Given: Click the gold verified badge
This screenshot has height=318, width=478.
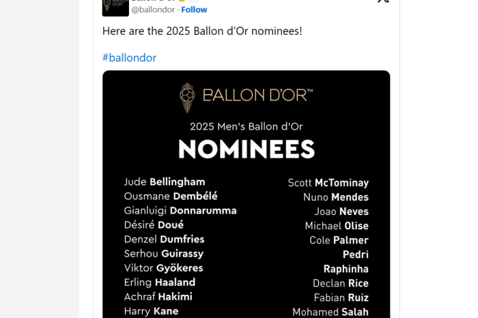Looking at the screenshot, I should (182, 1).
